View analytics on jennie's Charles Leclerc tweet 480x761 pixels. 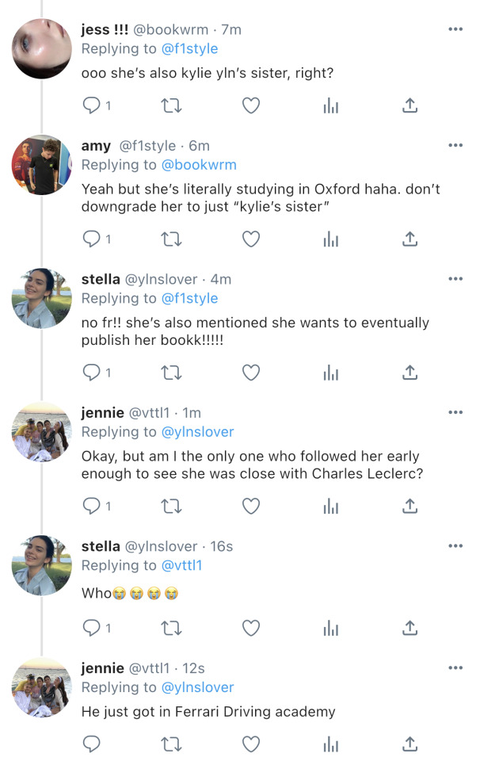click(331, 505)
